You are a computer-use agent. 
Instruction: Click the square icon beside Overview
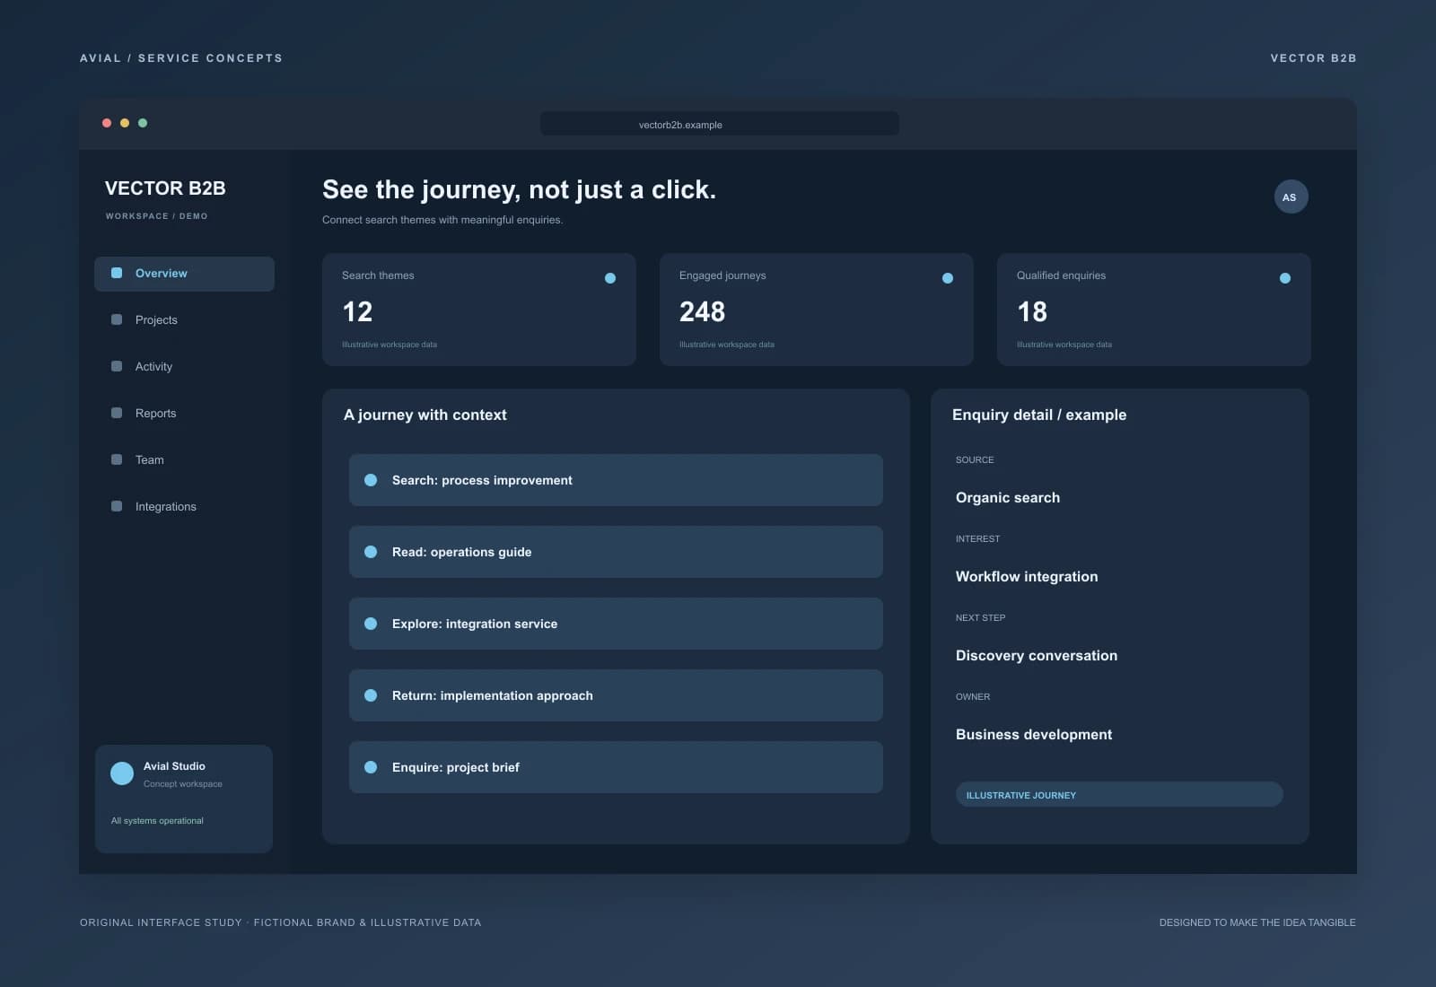[117, 273]
